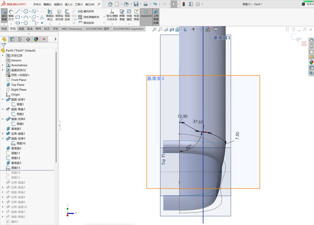Switch to the SOLIDWORKS Inspection tab

tap(128, 29)
